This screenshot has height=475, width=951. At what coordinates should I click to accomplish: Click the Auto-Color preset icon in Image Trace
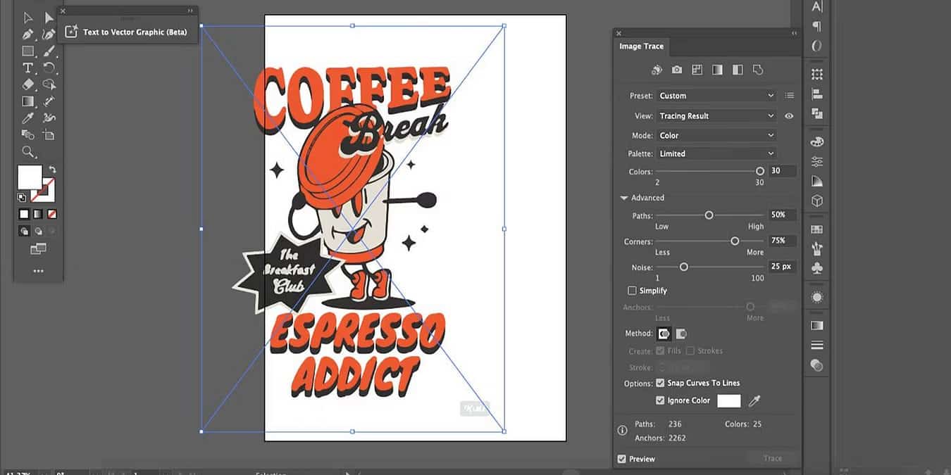click(657, 70)
